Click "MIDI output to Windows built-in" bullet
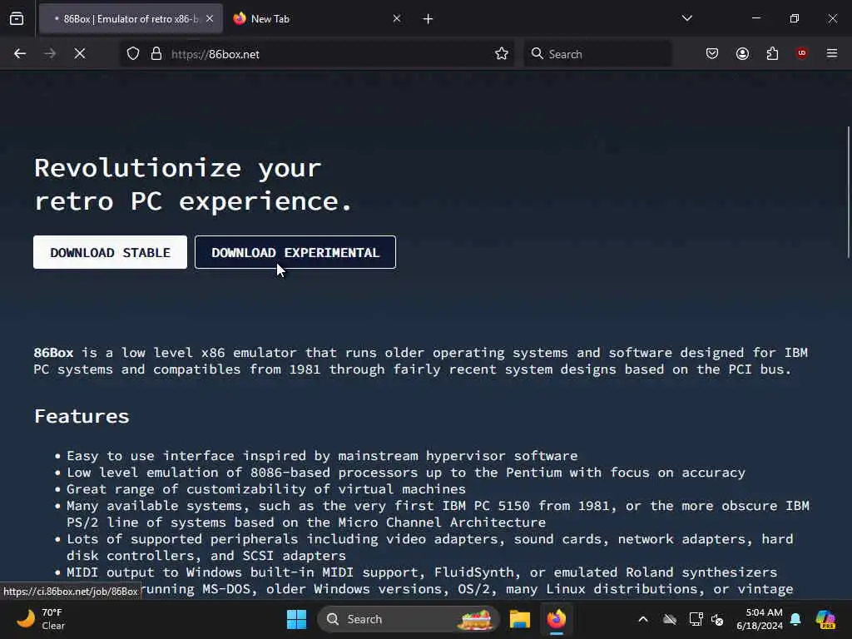 click(422, 572)
